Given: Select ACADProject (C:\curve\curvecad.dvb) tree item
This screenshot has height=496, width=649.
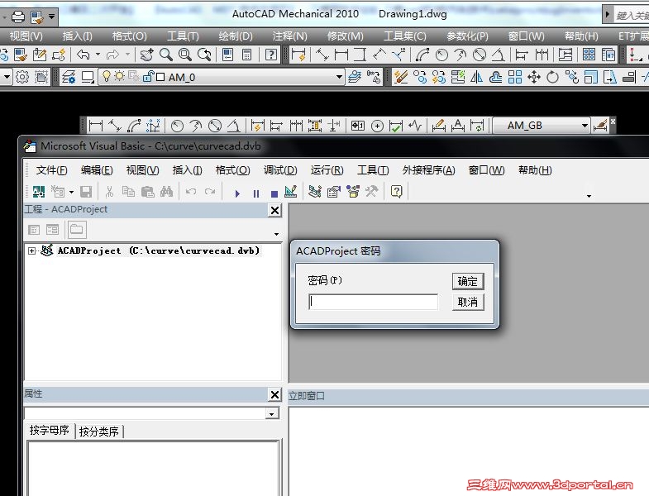Looking at the screenshot, I should 158,251.
